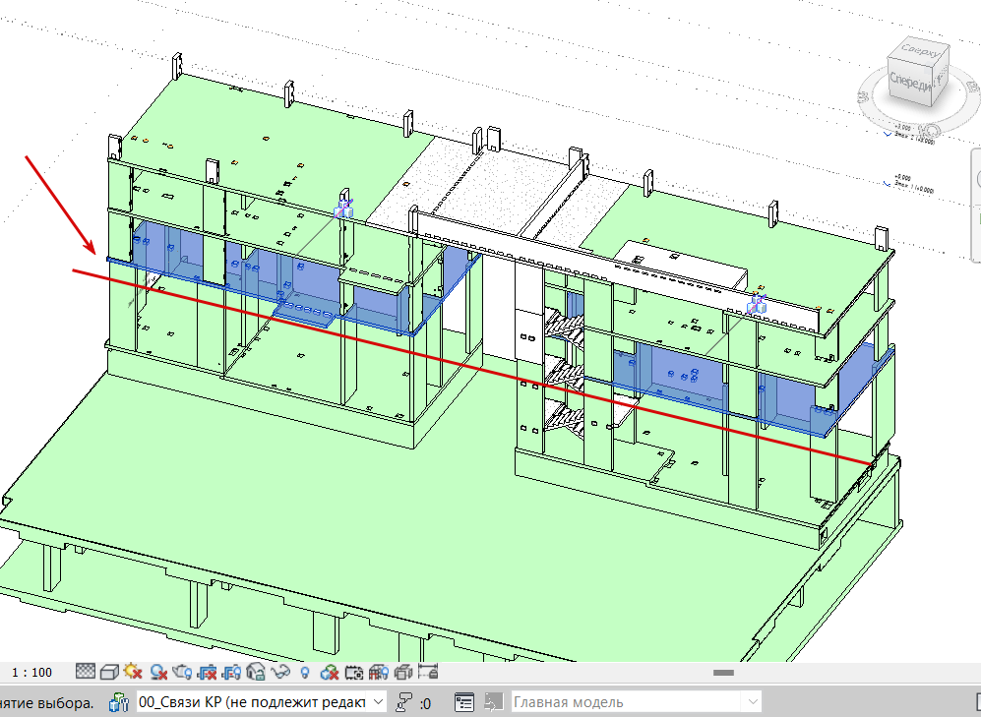
Task: Open the Главная модель design options dropdown
Action: [637, 702]
